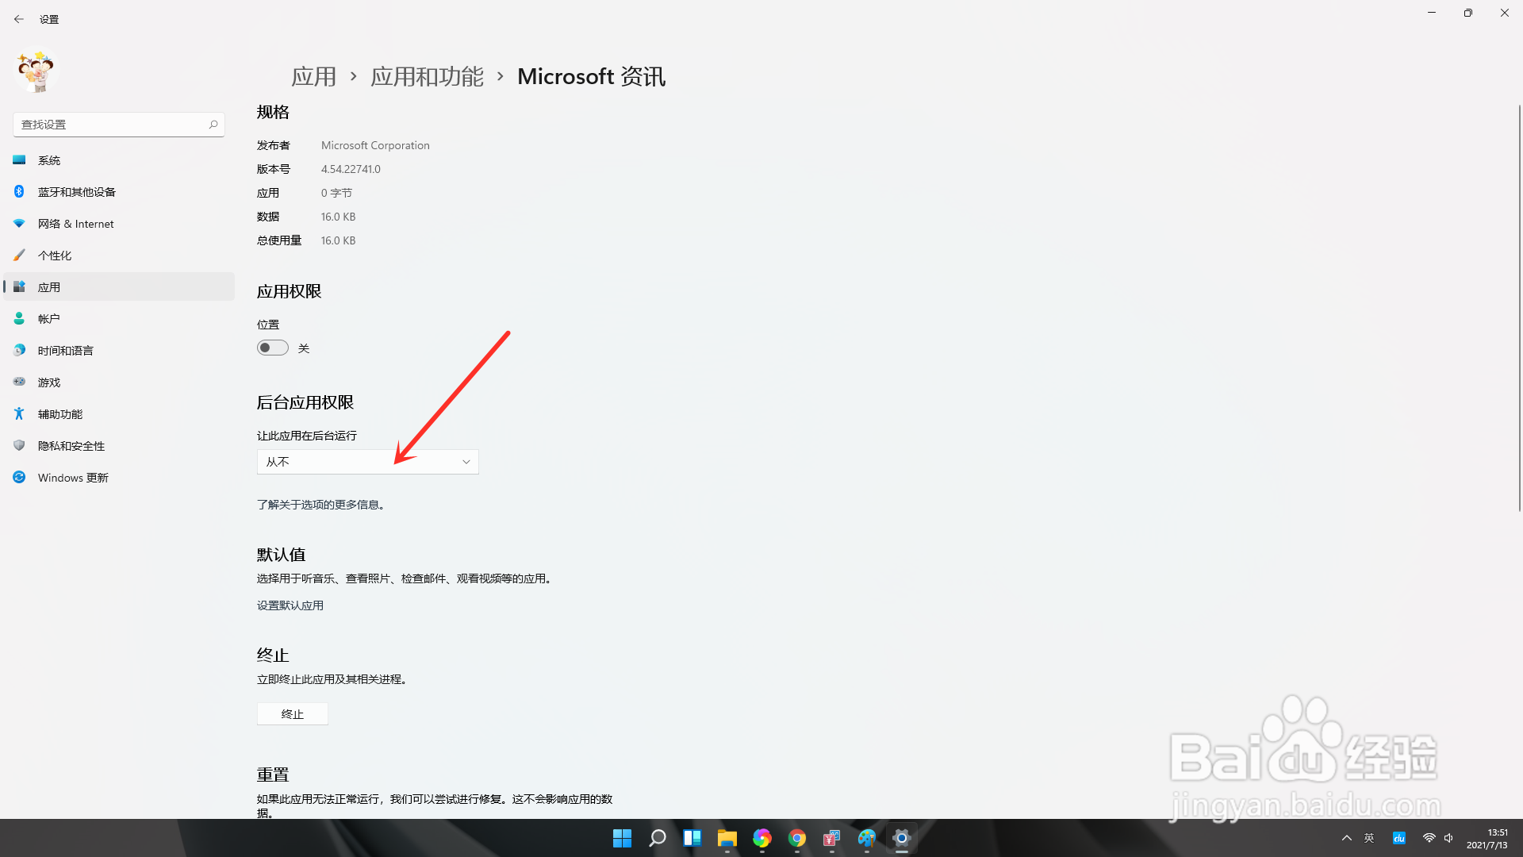Click the 游戏 controller icon
Viewport: 1523px width, 857px height.
click(19, 382)
